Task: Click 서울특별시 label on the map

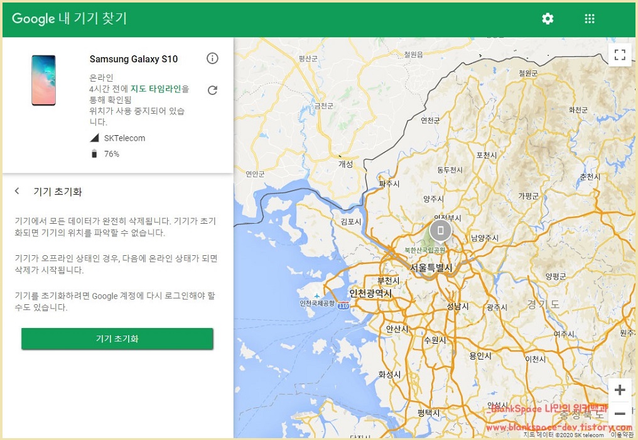Action: point(431,268)
